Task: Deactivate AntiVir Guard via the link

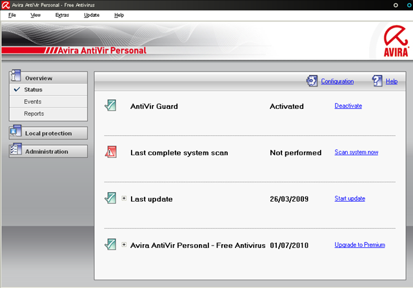Action: tap(348, 106)
